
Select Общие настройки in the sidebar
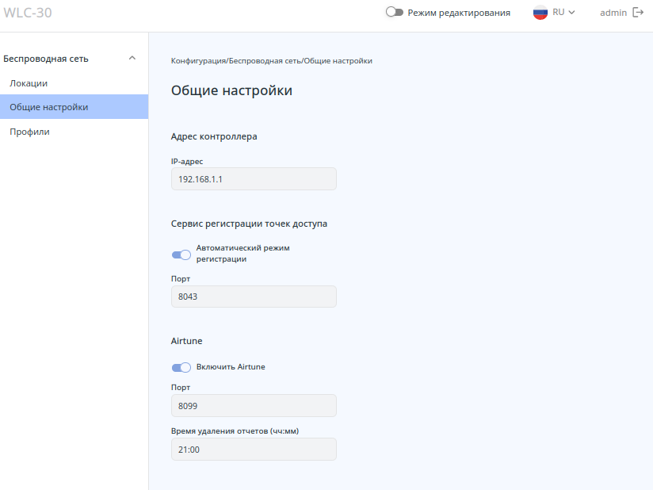[49, 107]
